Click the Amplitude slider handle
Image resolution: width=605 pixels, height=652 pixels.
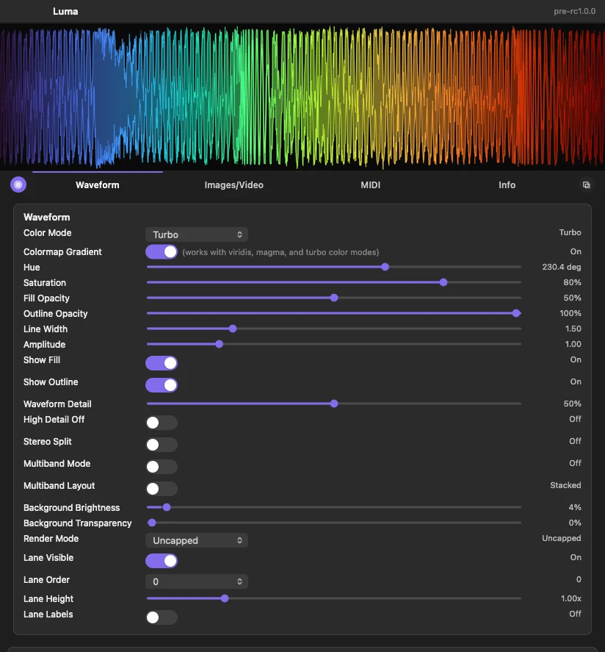[220, 344]
